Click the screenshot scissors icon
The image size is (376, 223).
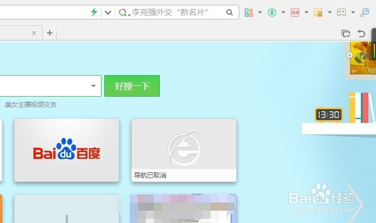(x=318, y=12)
